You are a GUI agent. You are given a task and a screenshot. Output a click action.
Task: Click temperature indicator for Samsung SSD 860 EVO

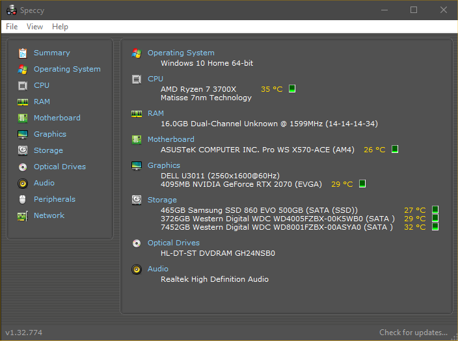tap(435, 210)
